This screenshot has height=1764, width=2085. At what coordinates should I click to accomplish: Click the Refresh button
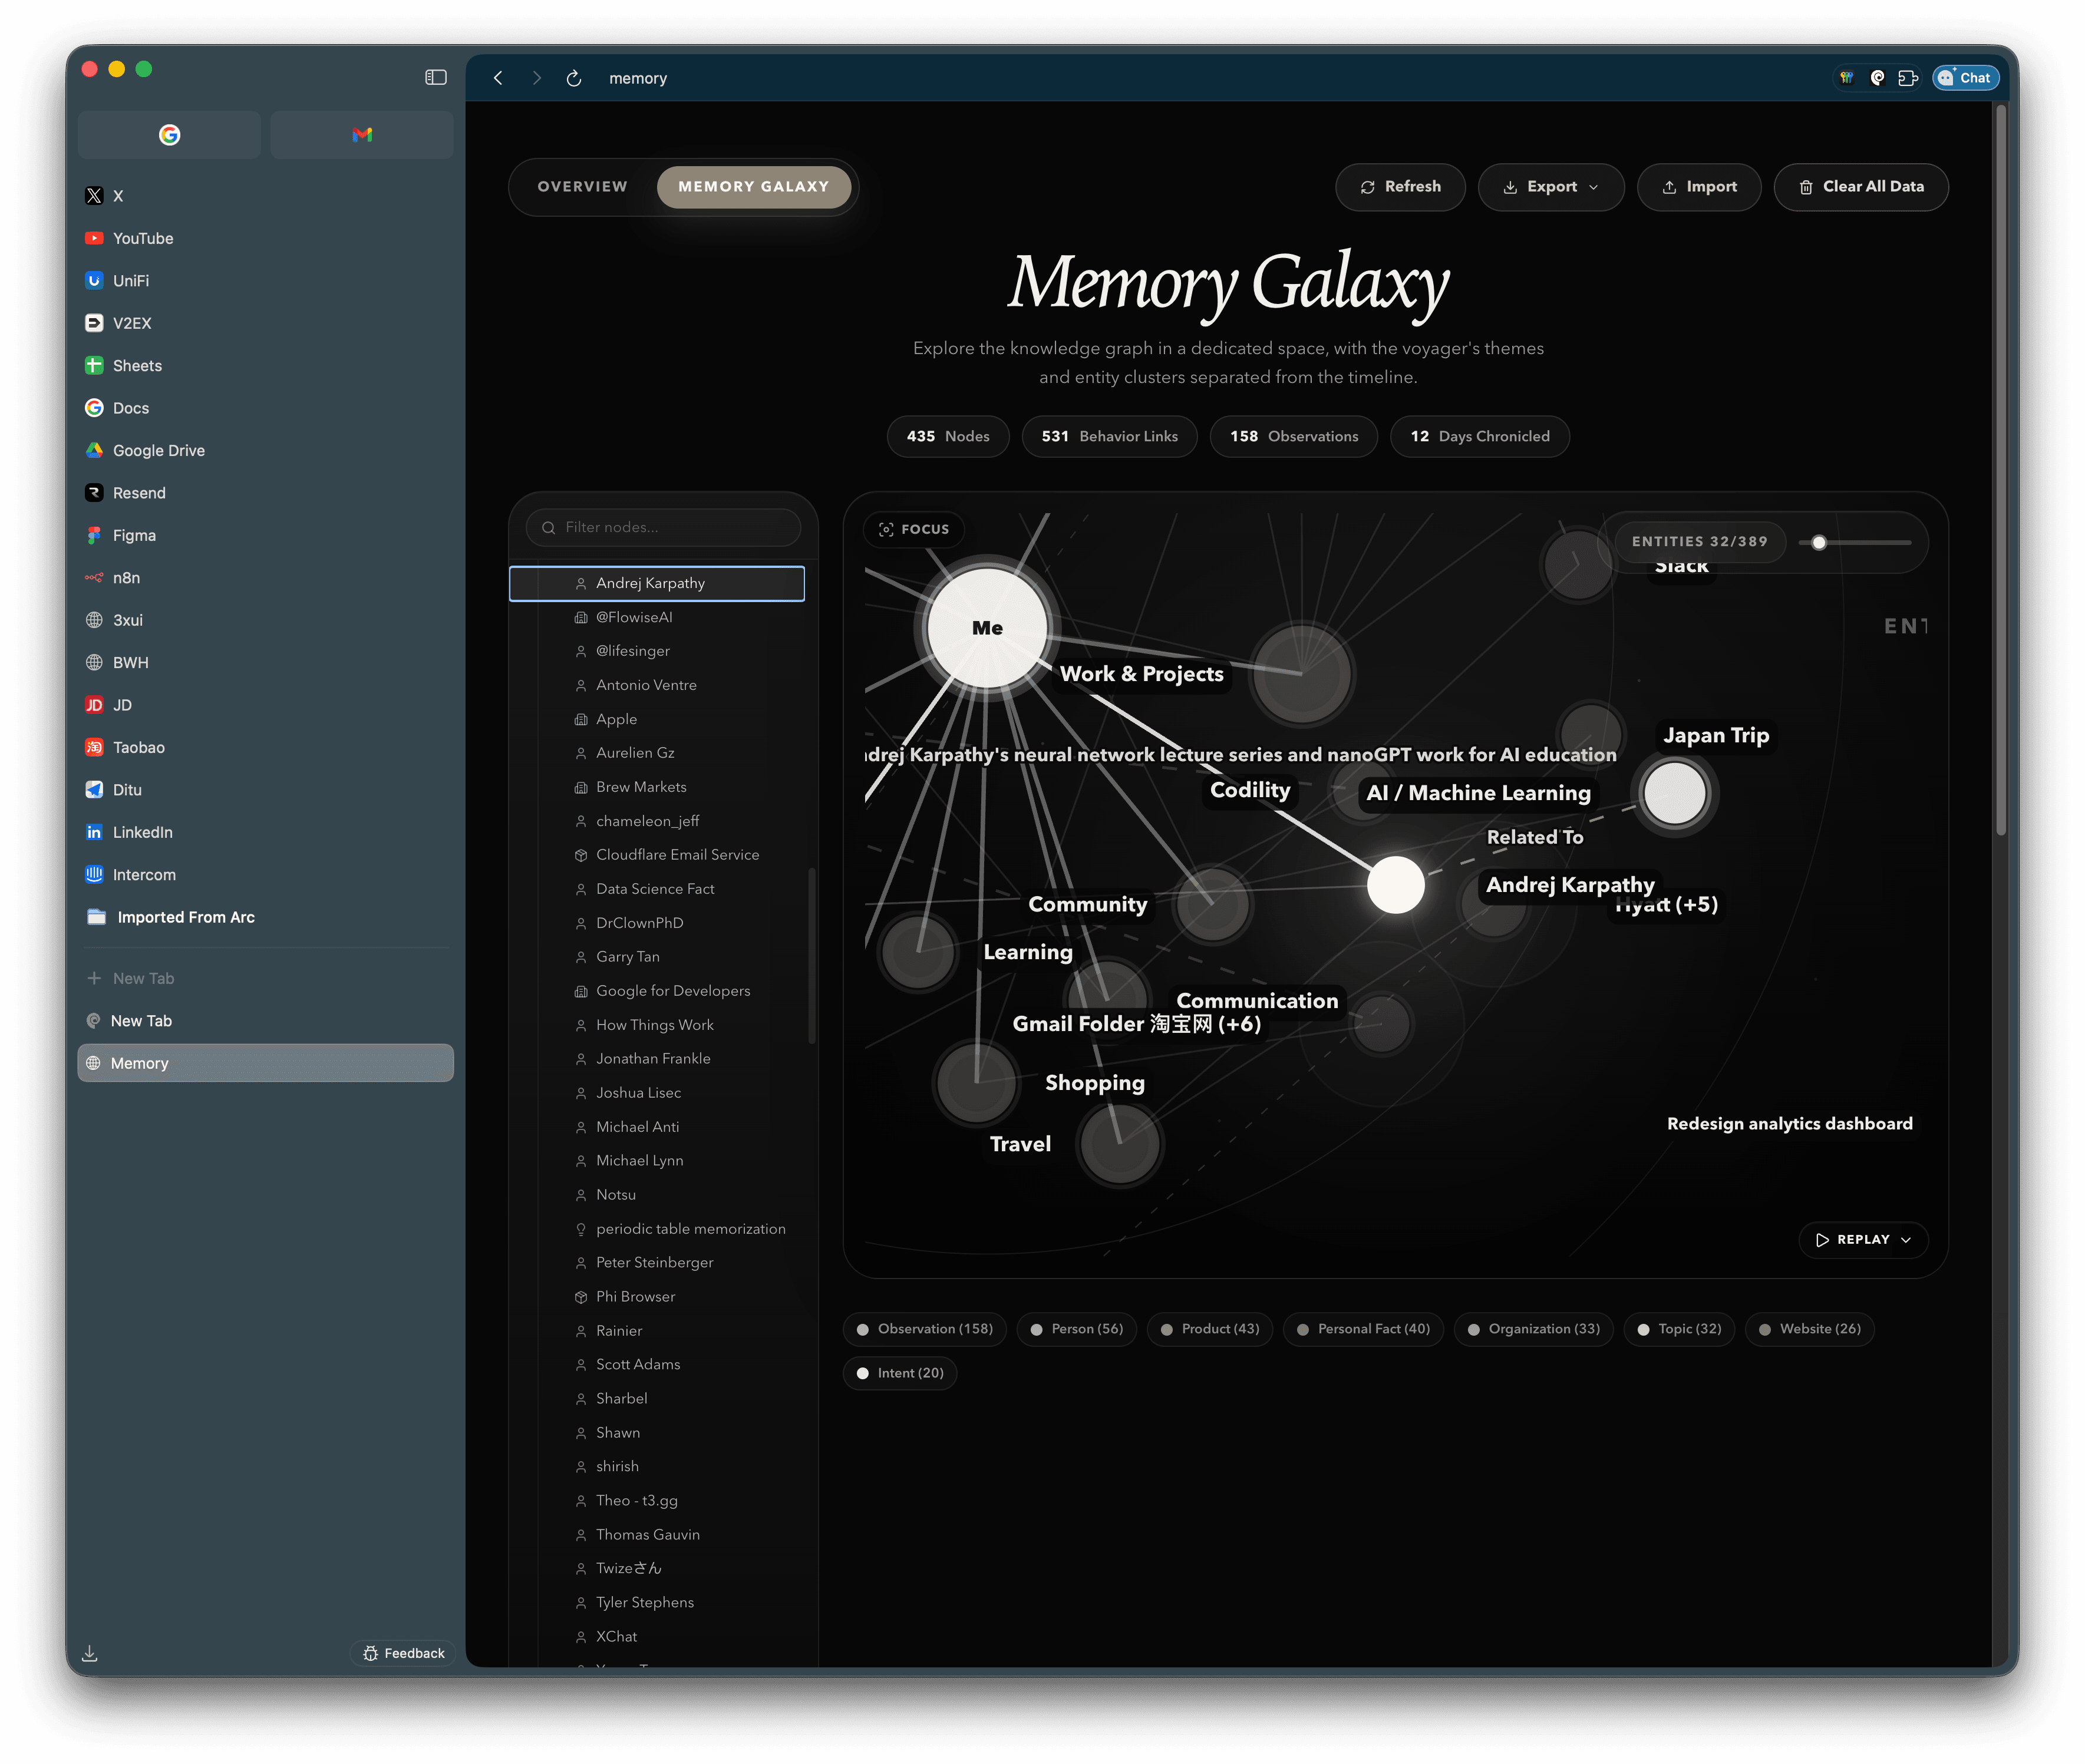point(1400,187)
